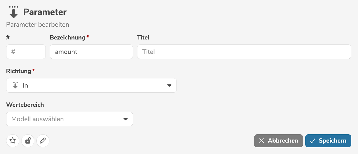Click the X icon on Abbrechen
Image resolution: width=358 pixels, height=154 pixels.
[261, 141]
